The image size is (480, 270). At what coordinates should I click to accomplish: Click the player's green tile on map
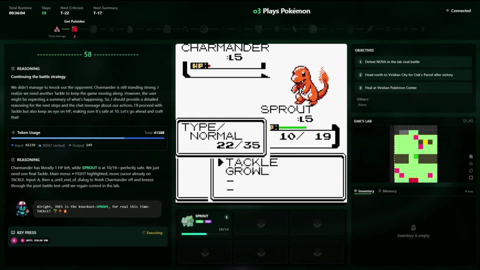pos(416,156)
